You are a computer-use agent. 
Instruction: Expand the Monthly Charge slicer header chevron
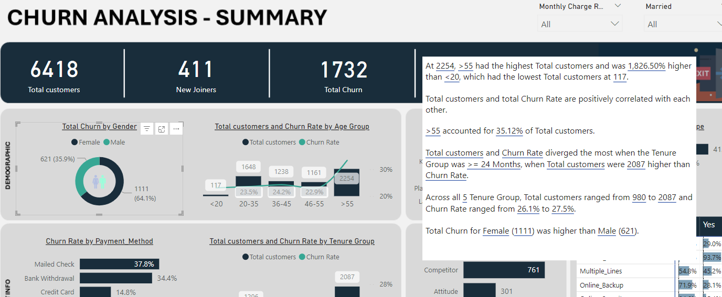618,6
